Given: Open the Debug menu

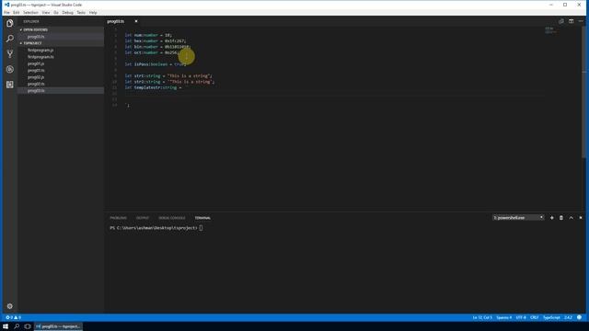Looking at the screenshot, I should (67, 12).
